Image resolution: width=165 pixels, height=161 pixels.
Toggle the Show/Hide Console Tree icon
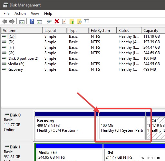tap(22, 22)
